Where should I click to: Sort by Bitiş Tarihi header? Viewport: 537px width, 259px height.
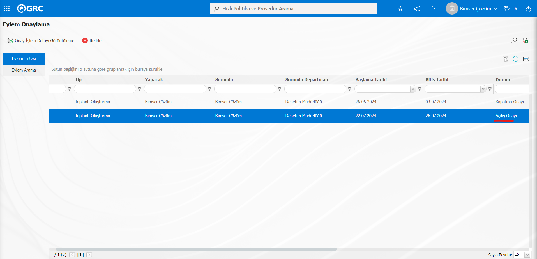point(437,80)
